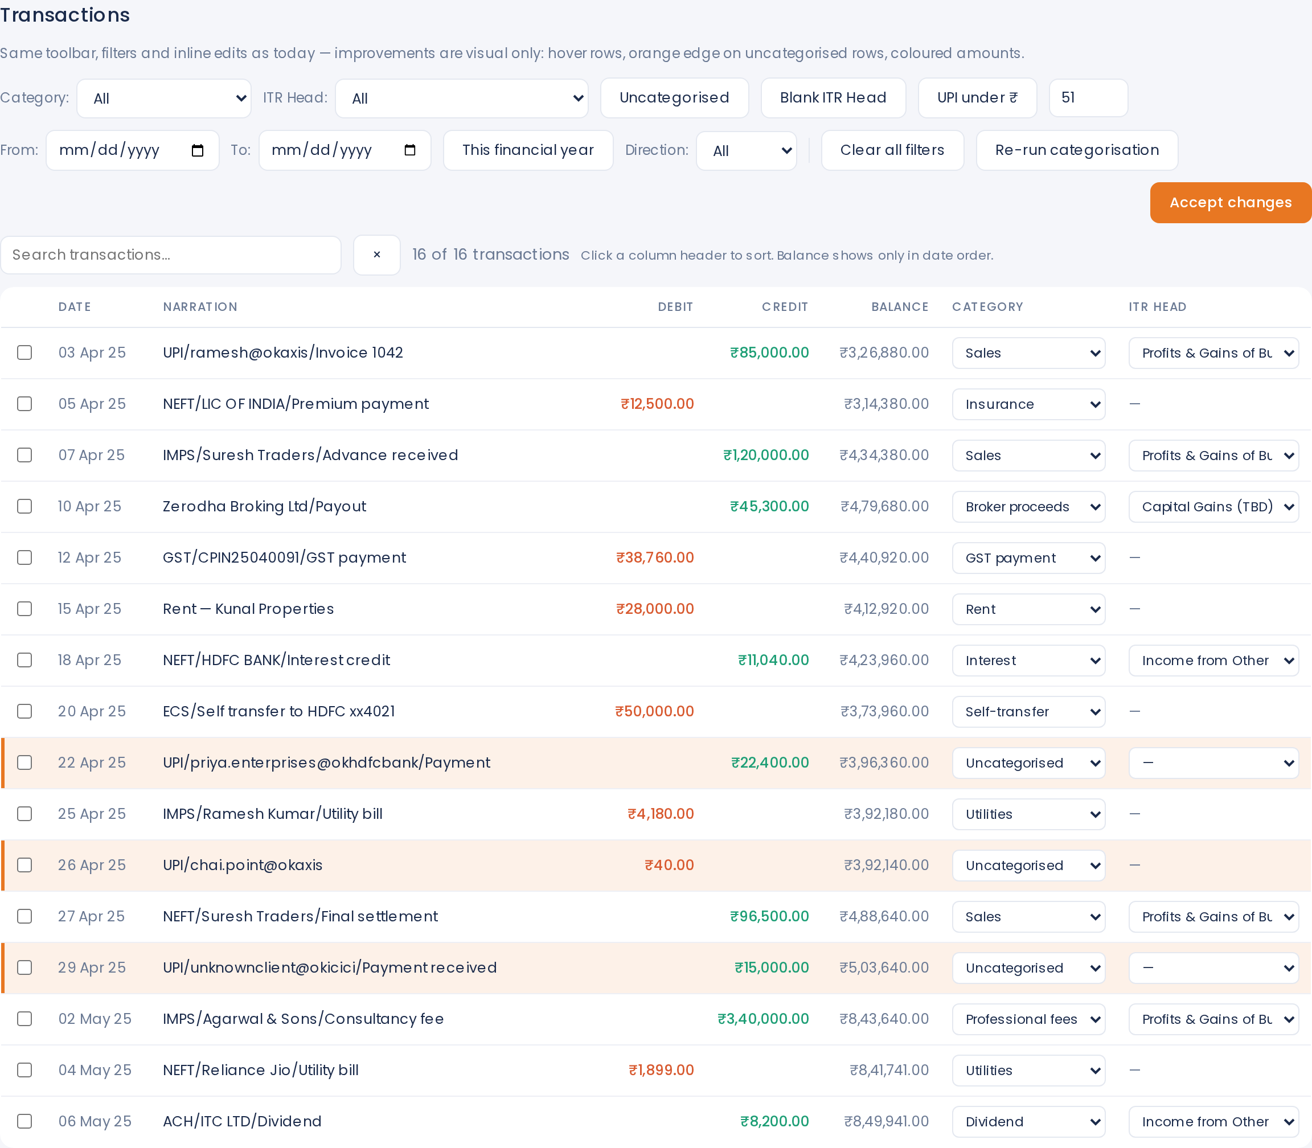The width and height of the screenshot is (1312, 1148).
Task: Open Income from Other dropdown for Dividend row
Action: 1213,1122
